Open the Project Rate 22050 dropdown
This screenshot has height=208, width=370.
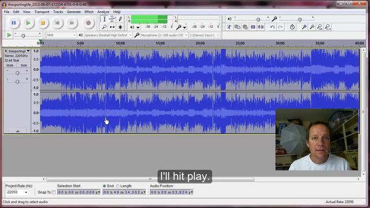pyautogui.click(x=17, y=192)
